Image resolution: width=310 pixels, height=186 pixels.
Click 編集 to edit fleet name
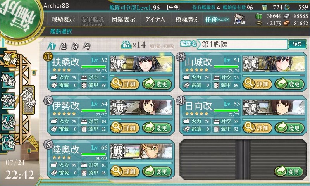[x=297, y=44]
